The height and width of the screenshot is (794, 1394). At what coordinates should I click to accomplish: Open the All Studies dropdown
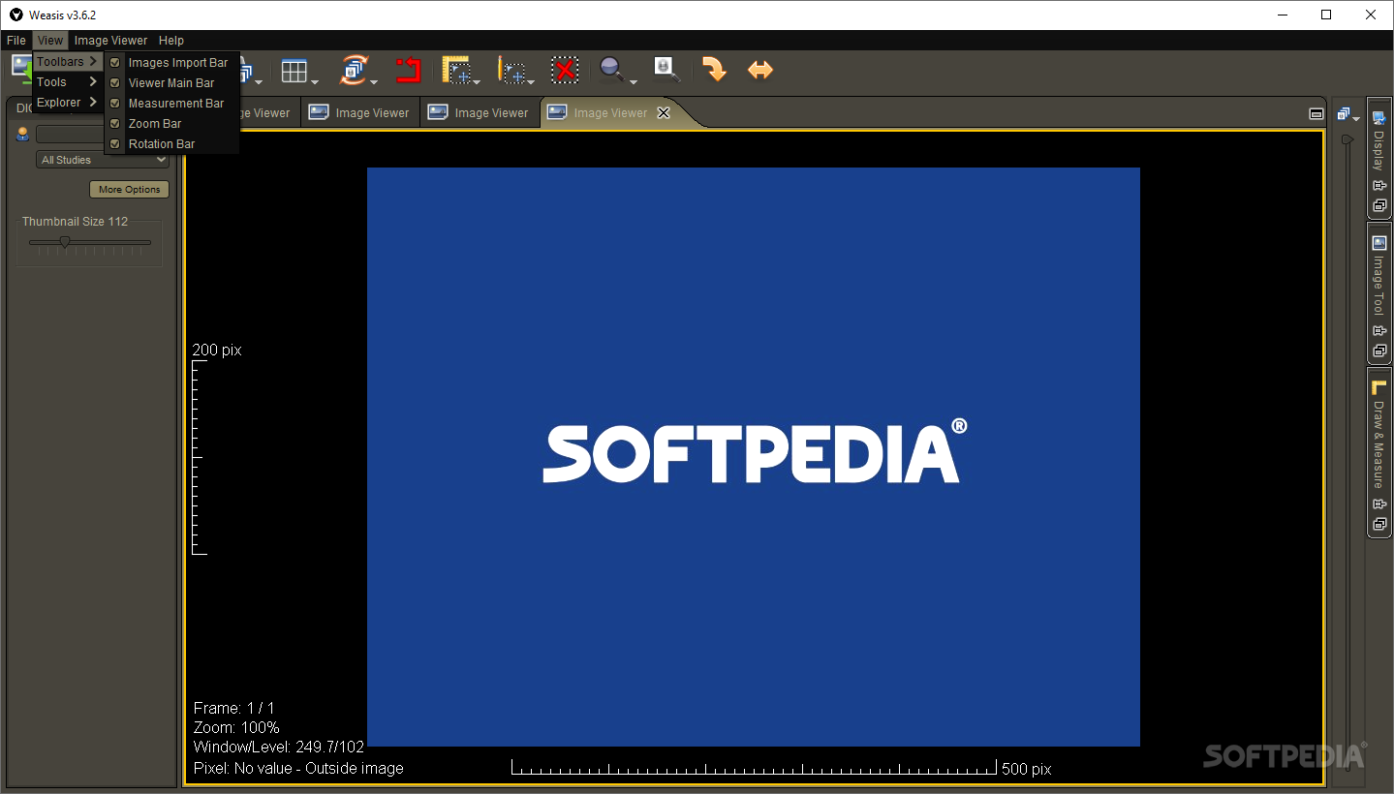103,160
